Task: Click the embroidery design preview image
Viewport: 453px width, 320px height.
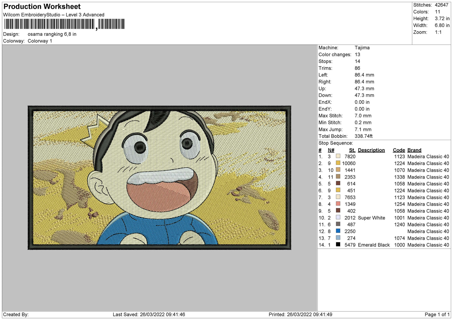Action: pos(160,178)
